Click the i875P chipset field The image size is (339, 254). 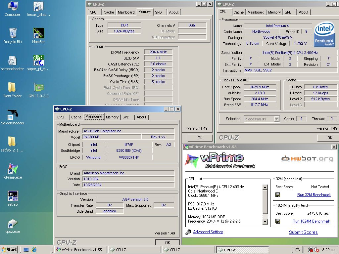[129, 145]
